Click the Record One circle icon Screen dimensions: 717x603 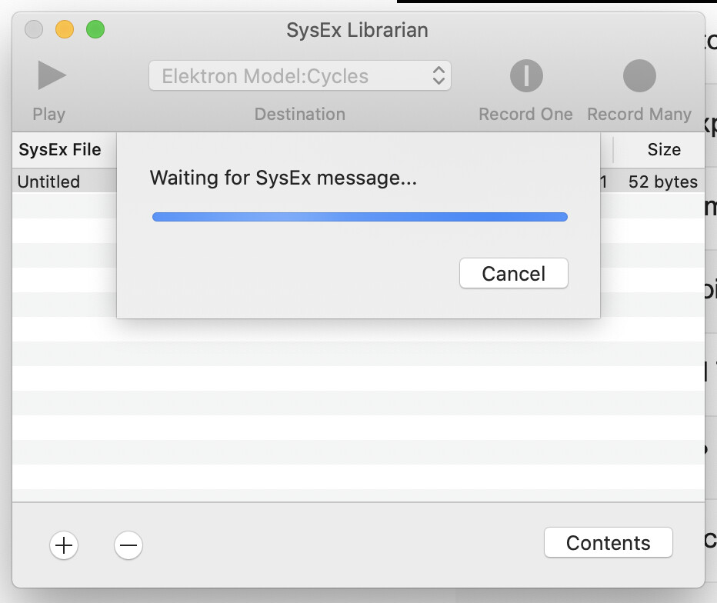click(526, 76)
